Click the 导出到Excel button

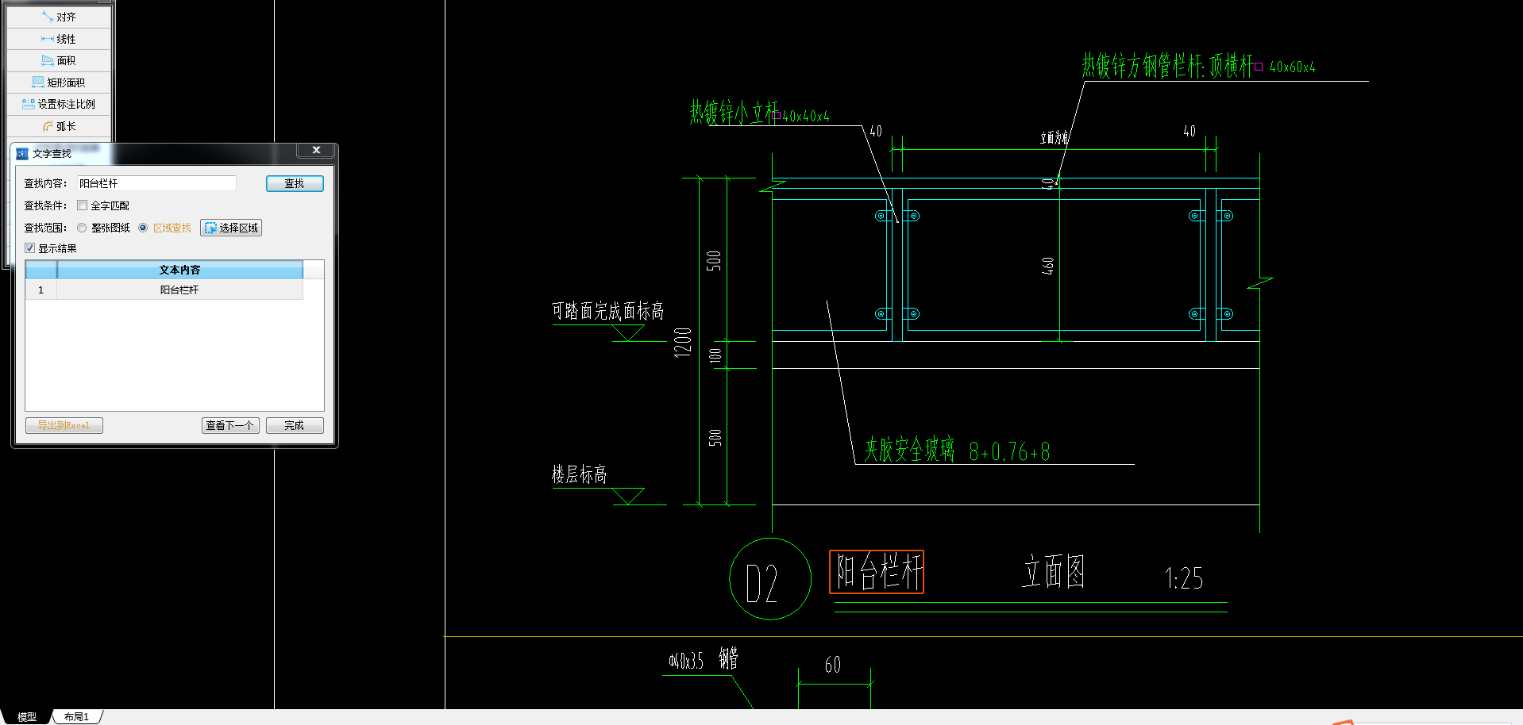(x=64, y=425)
